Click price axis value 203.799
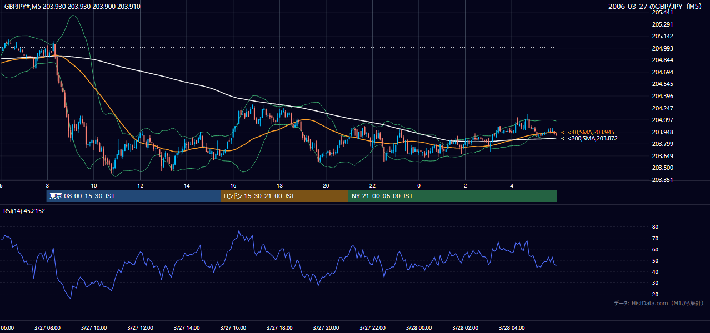 [x=663, y=144]
